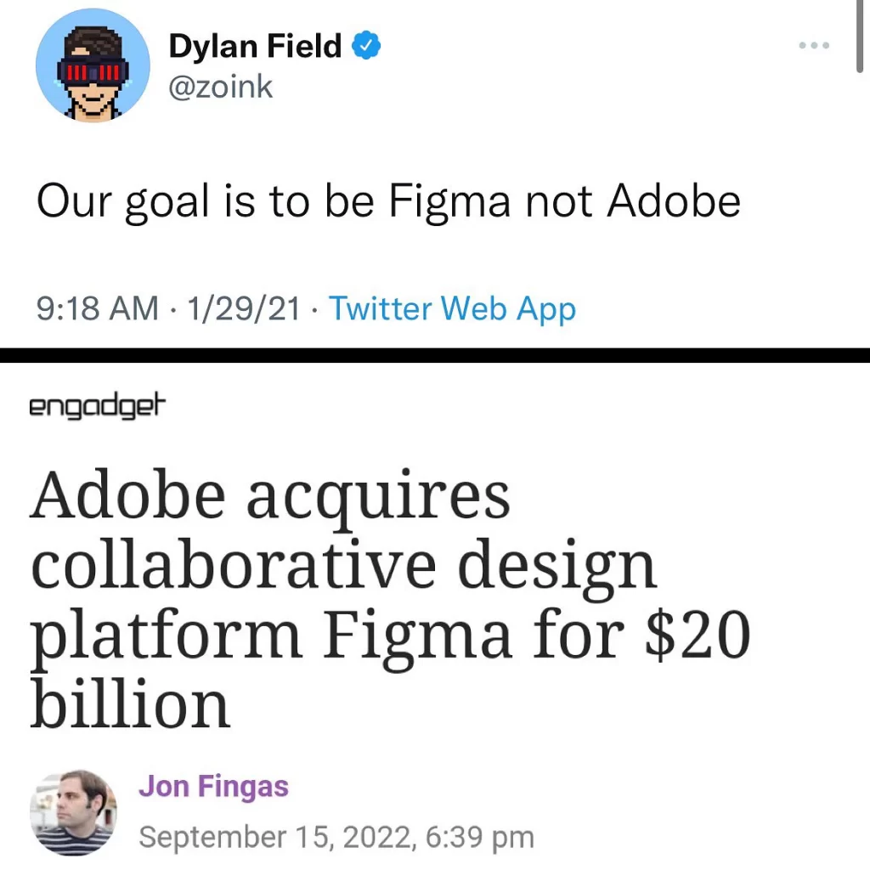
Task: Click the "Adobe acquires" headline's first line
Action: (270, 497)
